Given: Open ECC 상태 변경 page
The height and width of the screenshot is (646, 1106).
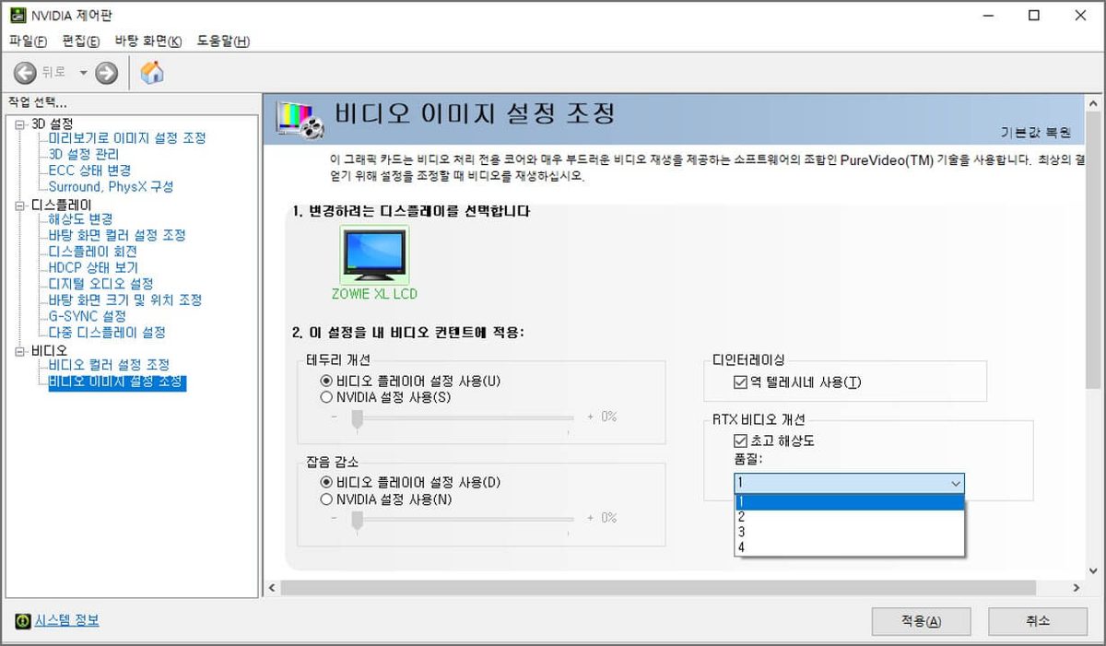Looking at the screenshot, I should pyautogui.click(x=89, y=170).
